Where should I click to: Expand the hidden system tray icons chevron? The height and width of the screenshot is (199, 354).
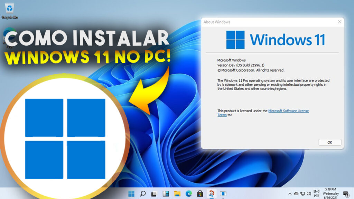tap(290, 194)
